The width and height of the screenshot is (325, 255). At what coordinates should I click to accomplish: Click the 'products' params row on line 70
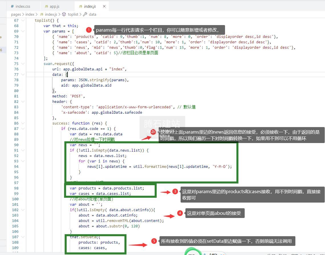click(x=165, y=37)
